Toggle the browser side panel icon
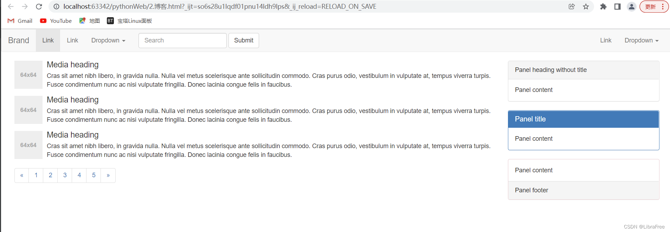Viewport: 670px width, 232px height. (x=617, y=6)
